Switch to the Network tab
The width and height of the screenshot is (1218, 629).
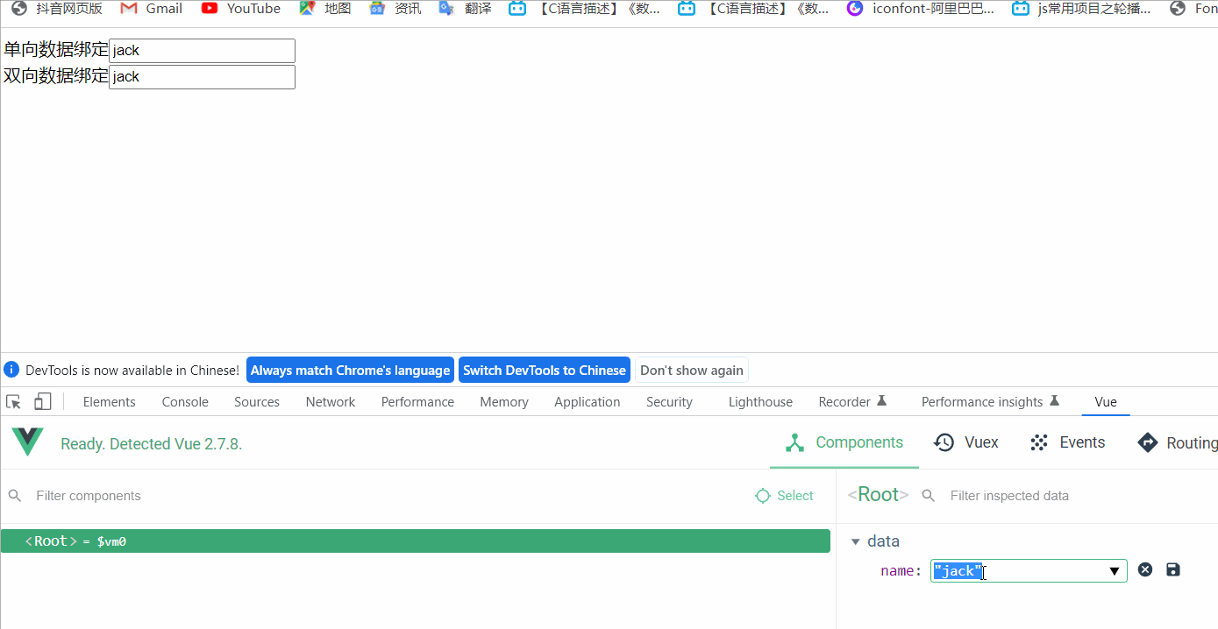(x=331, y=402)
